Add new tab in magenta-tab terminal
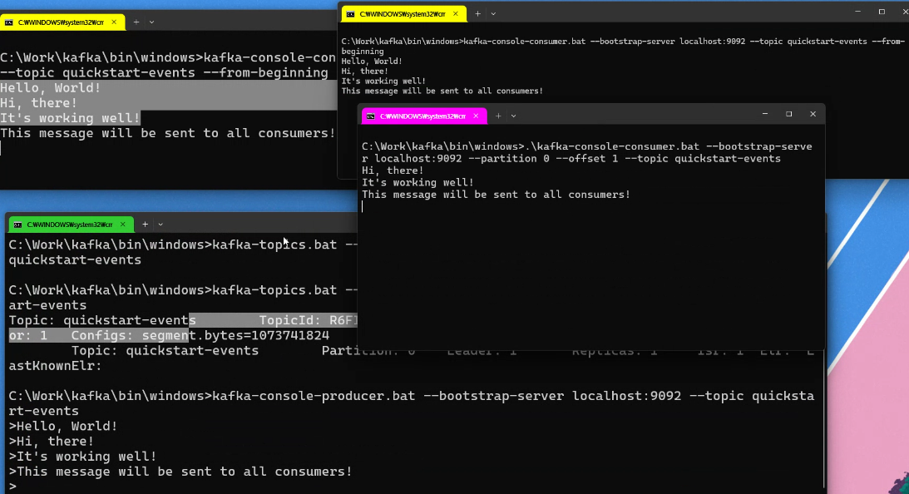Viewport: 909px width, 494px height. pos(498,116)
